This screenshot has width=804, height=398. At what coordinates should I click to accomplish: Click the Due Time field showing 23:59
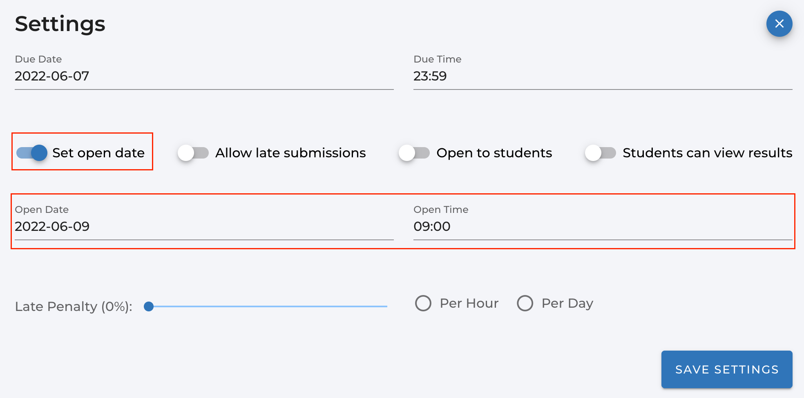tap(603, 76)
